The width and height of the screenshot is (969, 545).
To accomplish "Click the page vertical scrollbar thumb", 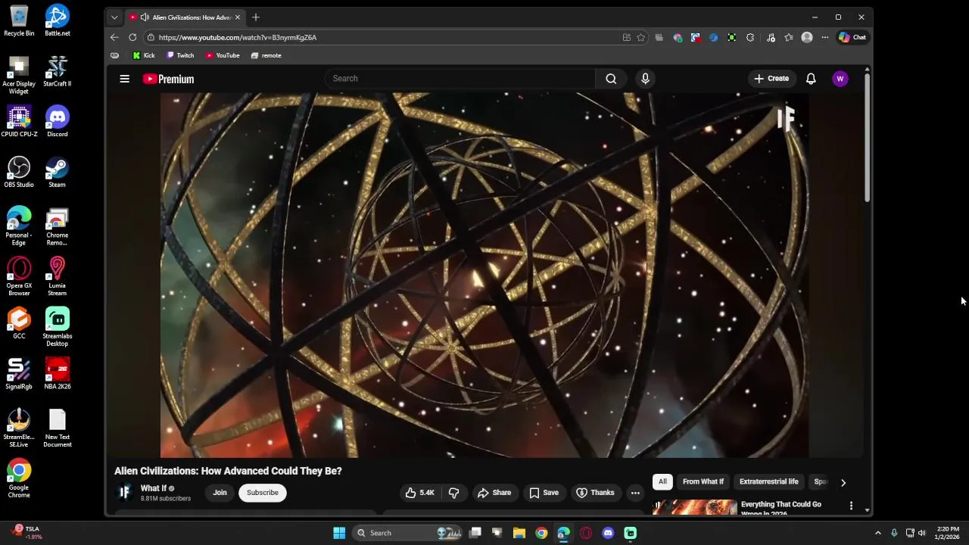I will pos(867,138).
